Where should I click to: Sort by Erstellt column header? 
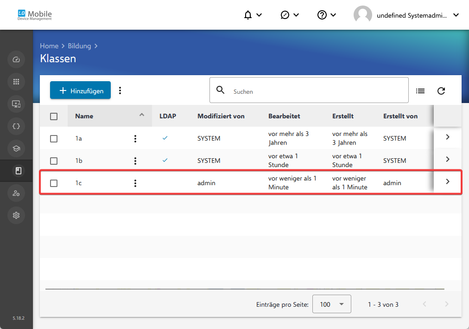tap(343, 116)
